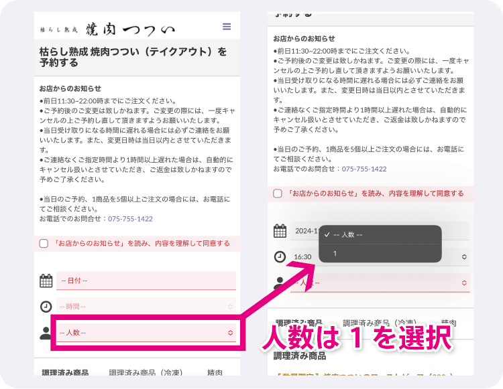Click calendar icon next to 2024 date field

click(x=280, y=232)
